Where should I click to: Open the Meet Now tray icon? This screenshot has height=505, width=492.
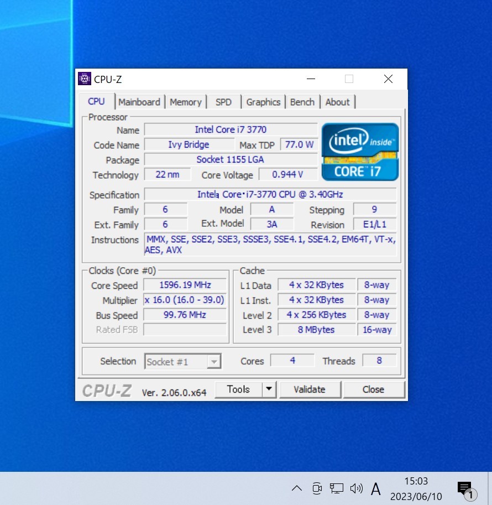tap(317, 488)
